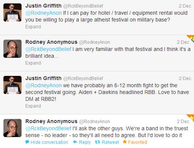194x148 pixels.
Task: Click the Retweet arrows icon
Action: (98, 142)
